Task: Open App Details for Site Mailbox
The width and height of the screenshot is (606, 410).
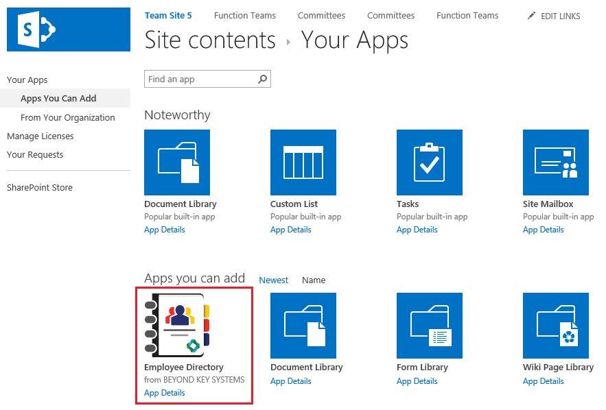Action: 543,230
